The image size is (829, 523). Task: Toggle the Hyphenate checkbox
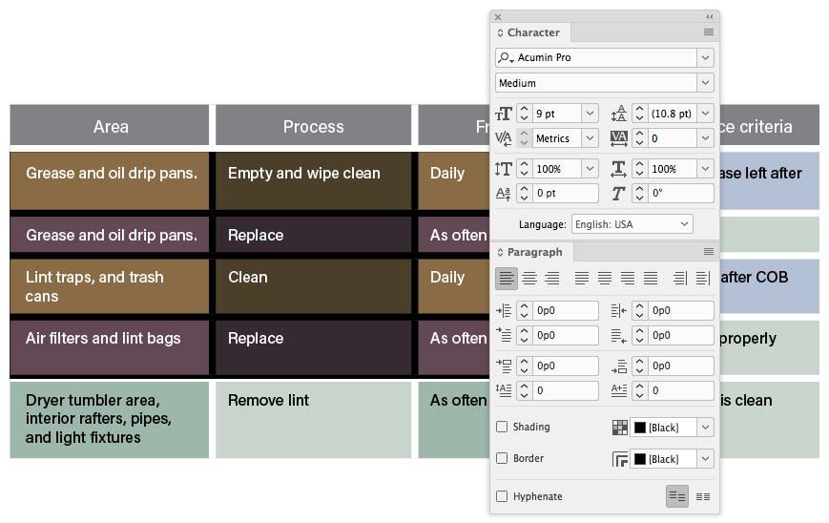(x=502, y=496)
